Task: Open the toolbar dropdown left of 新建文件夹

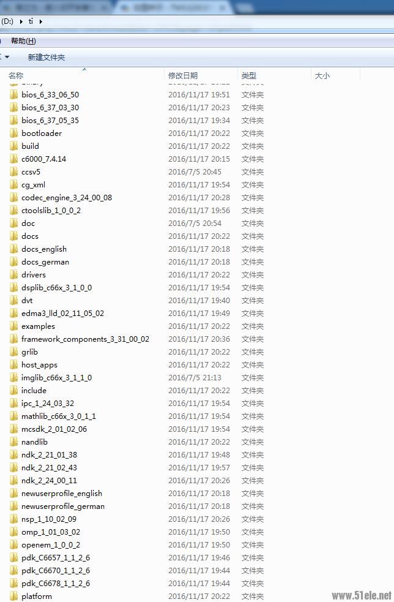Action: 5,57
